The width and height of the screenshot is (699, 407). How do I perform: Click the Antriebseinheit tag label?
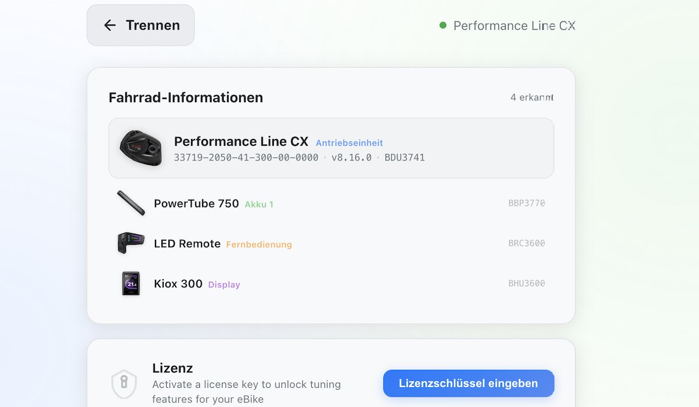(349, 143)
